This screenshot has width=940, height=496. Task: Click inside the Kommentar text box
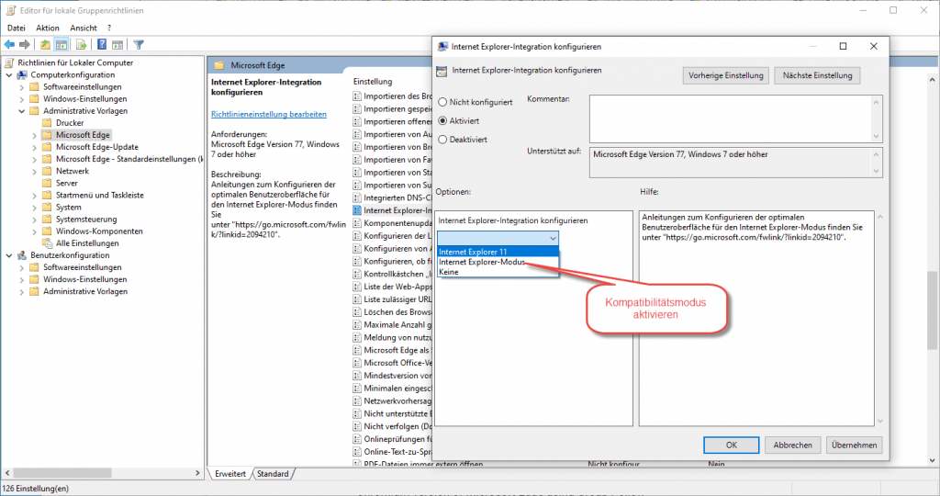(730, 118)
